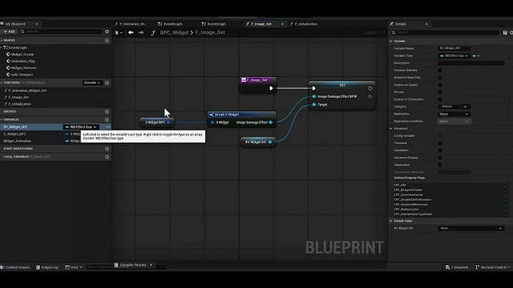The width and height of the screenshot is (513, 288).
Task: Add a new variable via Variables plus icon
Action: coord(107,120)
